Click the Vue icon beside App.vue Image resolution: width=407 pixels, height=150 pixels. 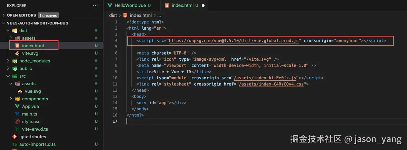17,106
